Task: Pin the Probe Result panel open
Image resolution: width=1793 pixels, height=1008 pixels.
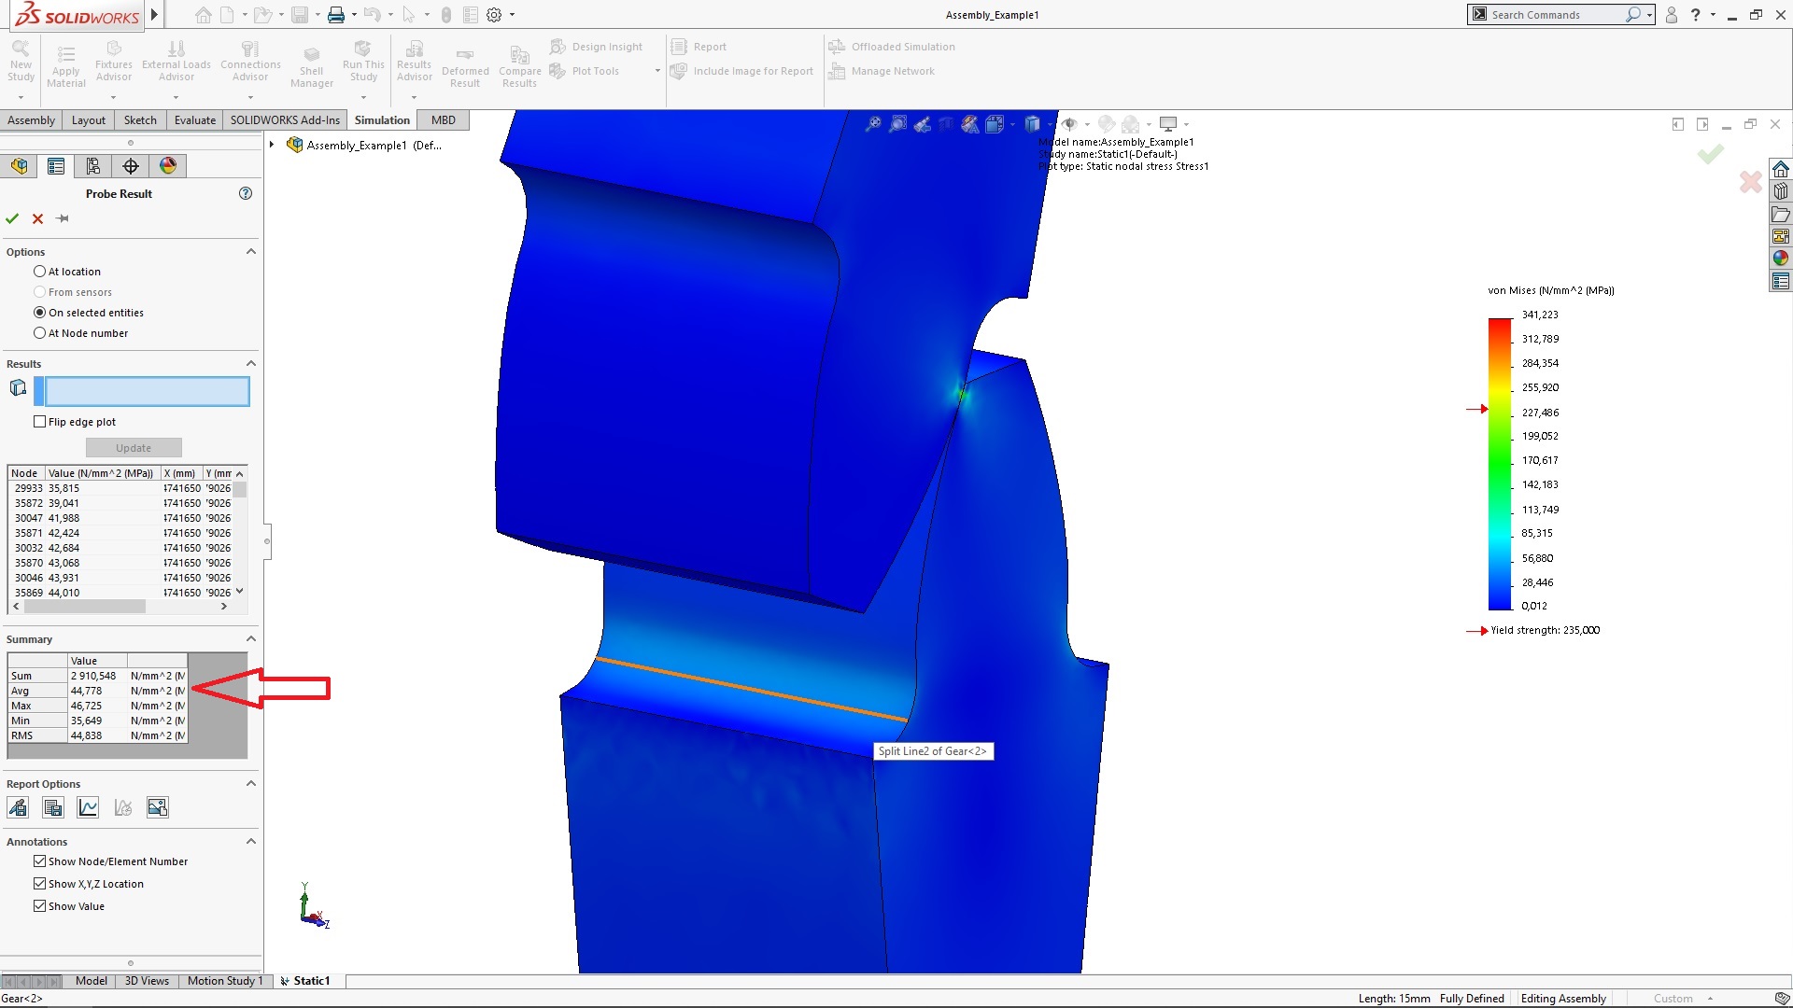Action: coord(63,218)
